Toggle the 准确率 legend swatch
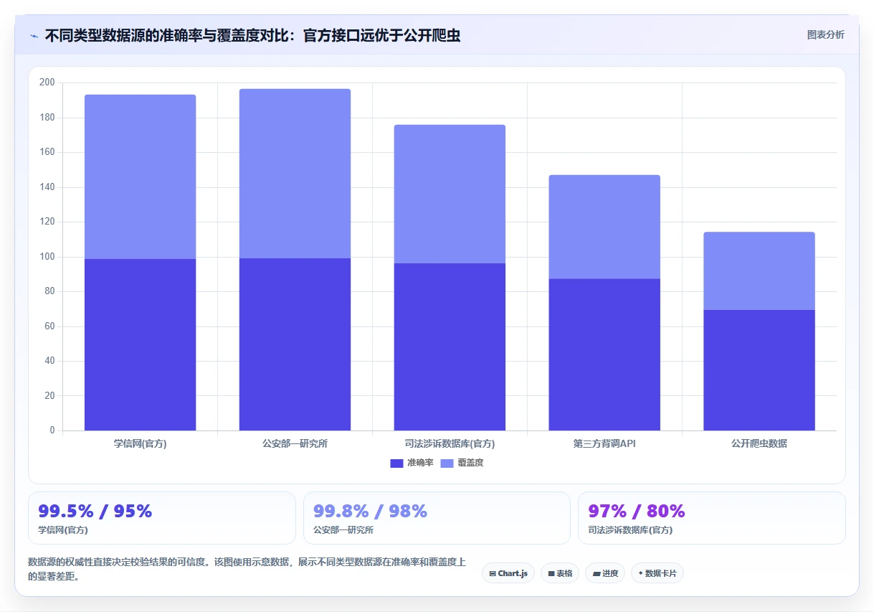Viewport: 874px width, 612px height. click(x=396, y=463)
